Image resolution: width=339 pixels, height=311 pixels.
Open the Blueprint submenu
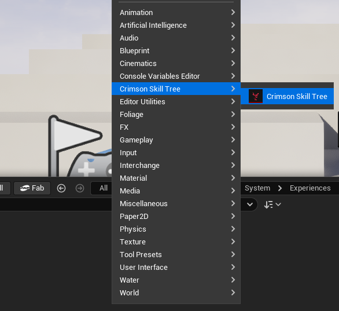(176, 51)
